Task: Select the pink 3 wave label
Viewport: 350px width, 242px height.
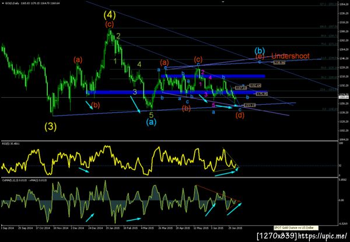Action: coord(206,95)
